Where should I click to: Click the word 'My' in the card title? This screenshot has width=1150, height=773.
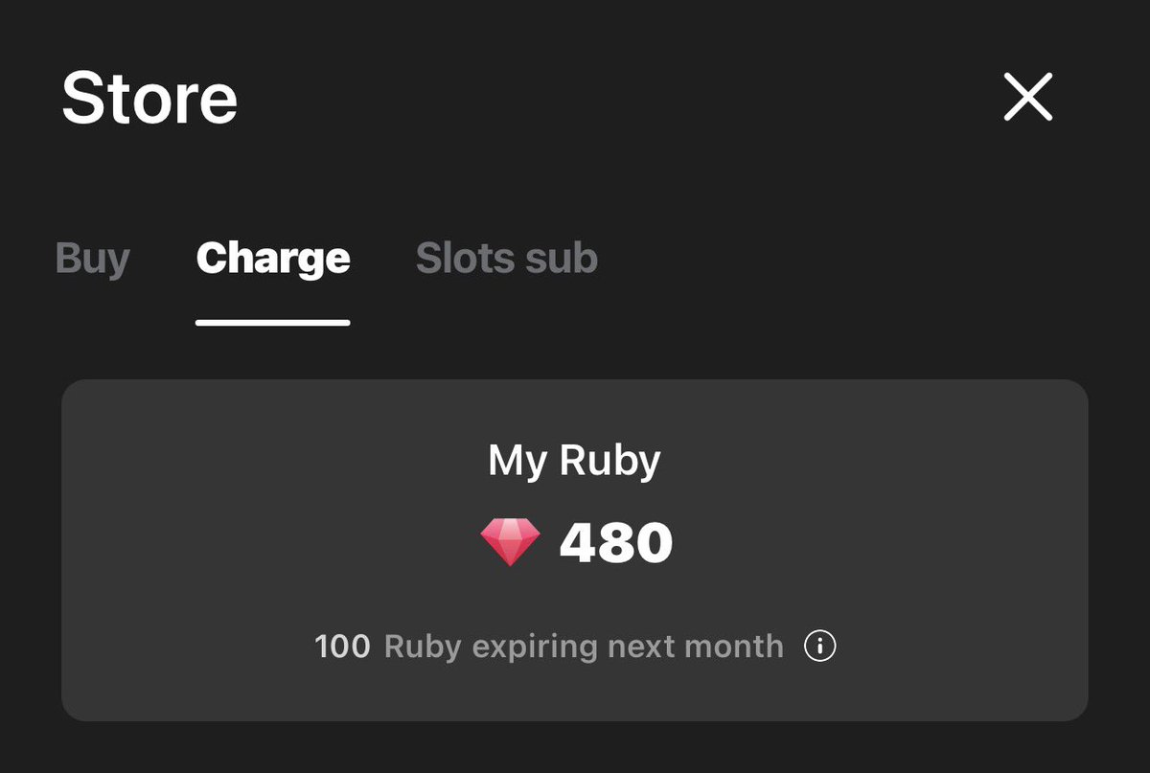pos(518,462)
